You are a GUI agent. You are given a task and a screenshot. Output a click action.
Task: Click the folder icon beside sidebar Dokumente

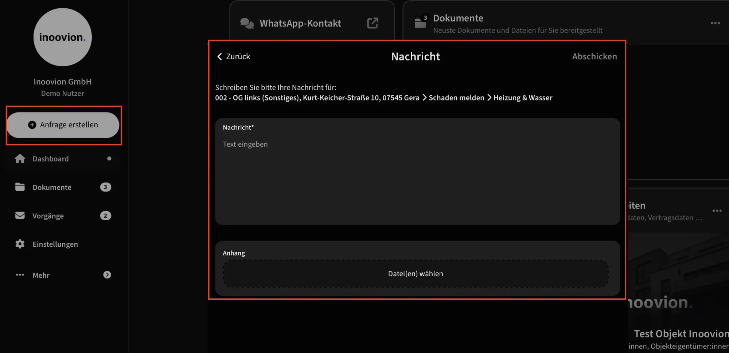click(x=20, y=187)
